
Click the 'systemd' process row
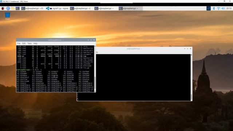coord(55,64)
